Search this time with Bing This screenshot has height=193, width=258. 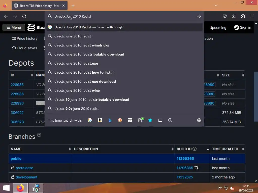point(110,120)
